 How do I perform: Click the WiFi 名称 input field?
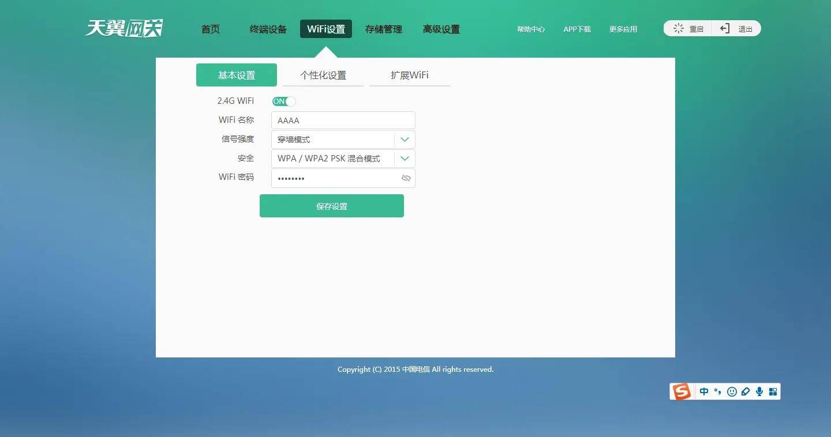(x=343, y=120)
